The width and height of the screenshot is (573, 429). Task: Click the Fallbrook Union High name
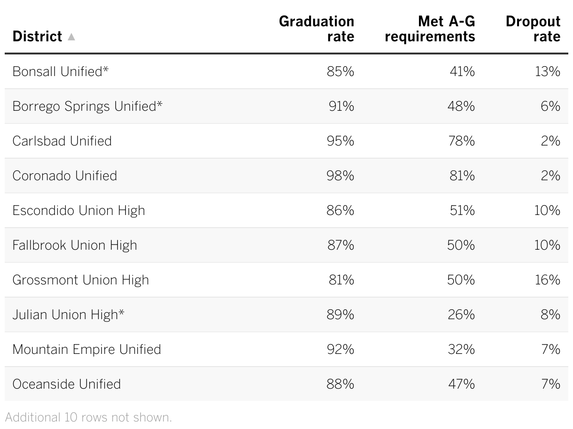[x=75, y=245]
